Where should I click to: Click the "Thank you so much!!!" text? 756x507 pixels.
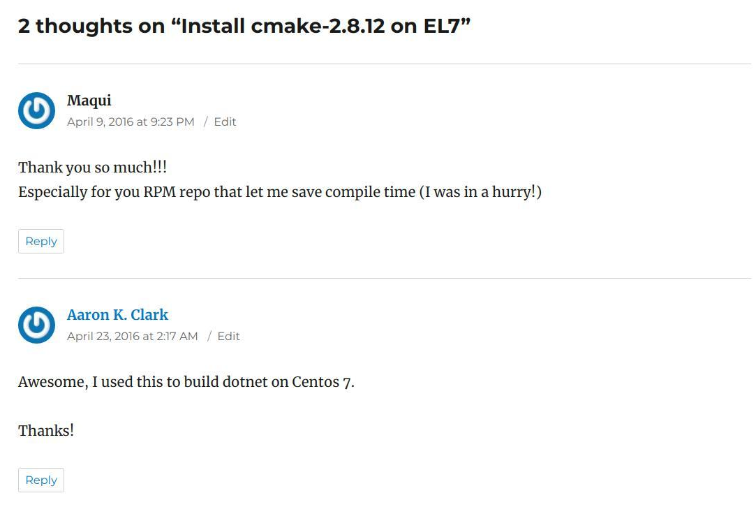click(x=93, y=168)
